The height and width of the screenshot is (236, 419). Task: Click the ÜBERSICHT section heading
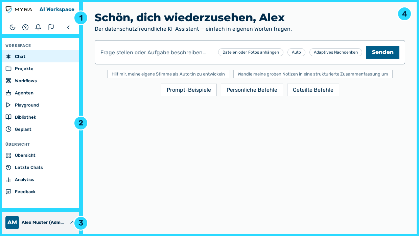click(x=18, y=144)
